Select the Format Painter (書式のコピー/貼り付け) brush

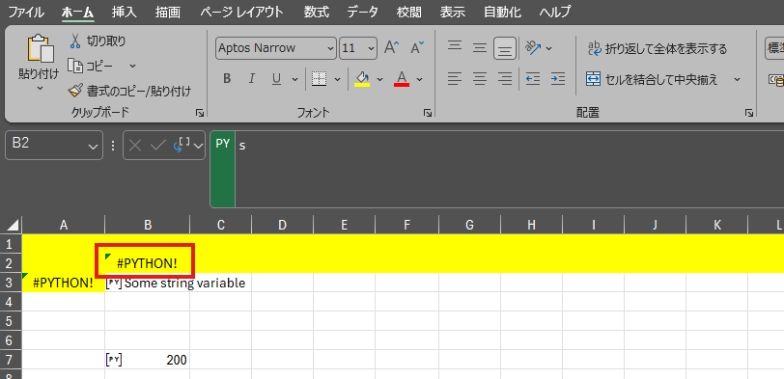75,91
